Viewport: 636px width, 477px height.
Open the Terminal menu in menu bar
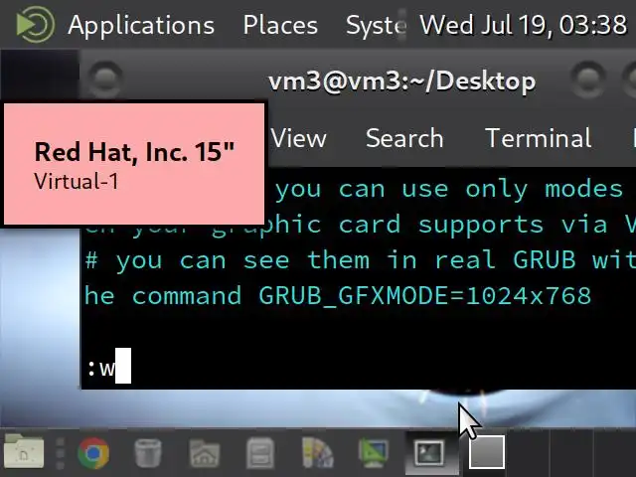tap(539, 139)
